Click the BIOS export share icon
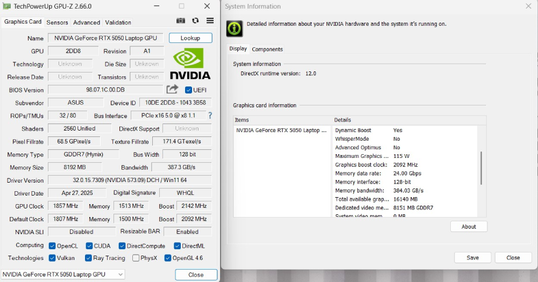538x282 pixels. [x=172, y=90]
